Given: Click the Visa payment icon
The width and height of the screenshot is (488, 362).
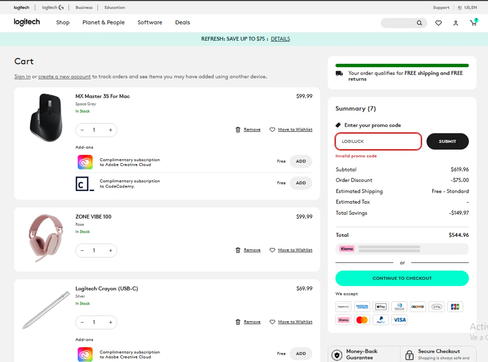Looking at the screenshot, I should click(x=400, y=320).
